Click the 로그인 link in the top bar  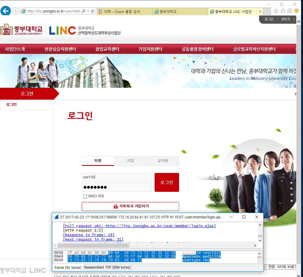point(269,19)
